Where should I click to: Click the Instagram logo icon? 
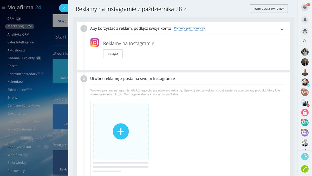tap(95, 42)
